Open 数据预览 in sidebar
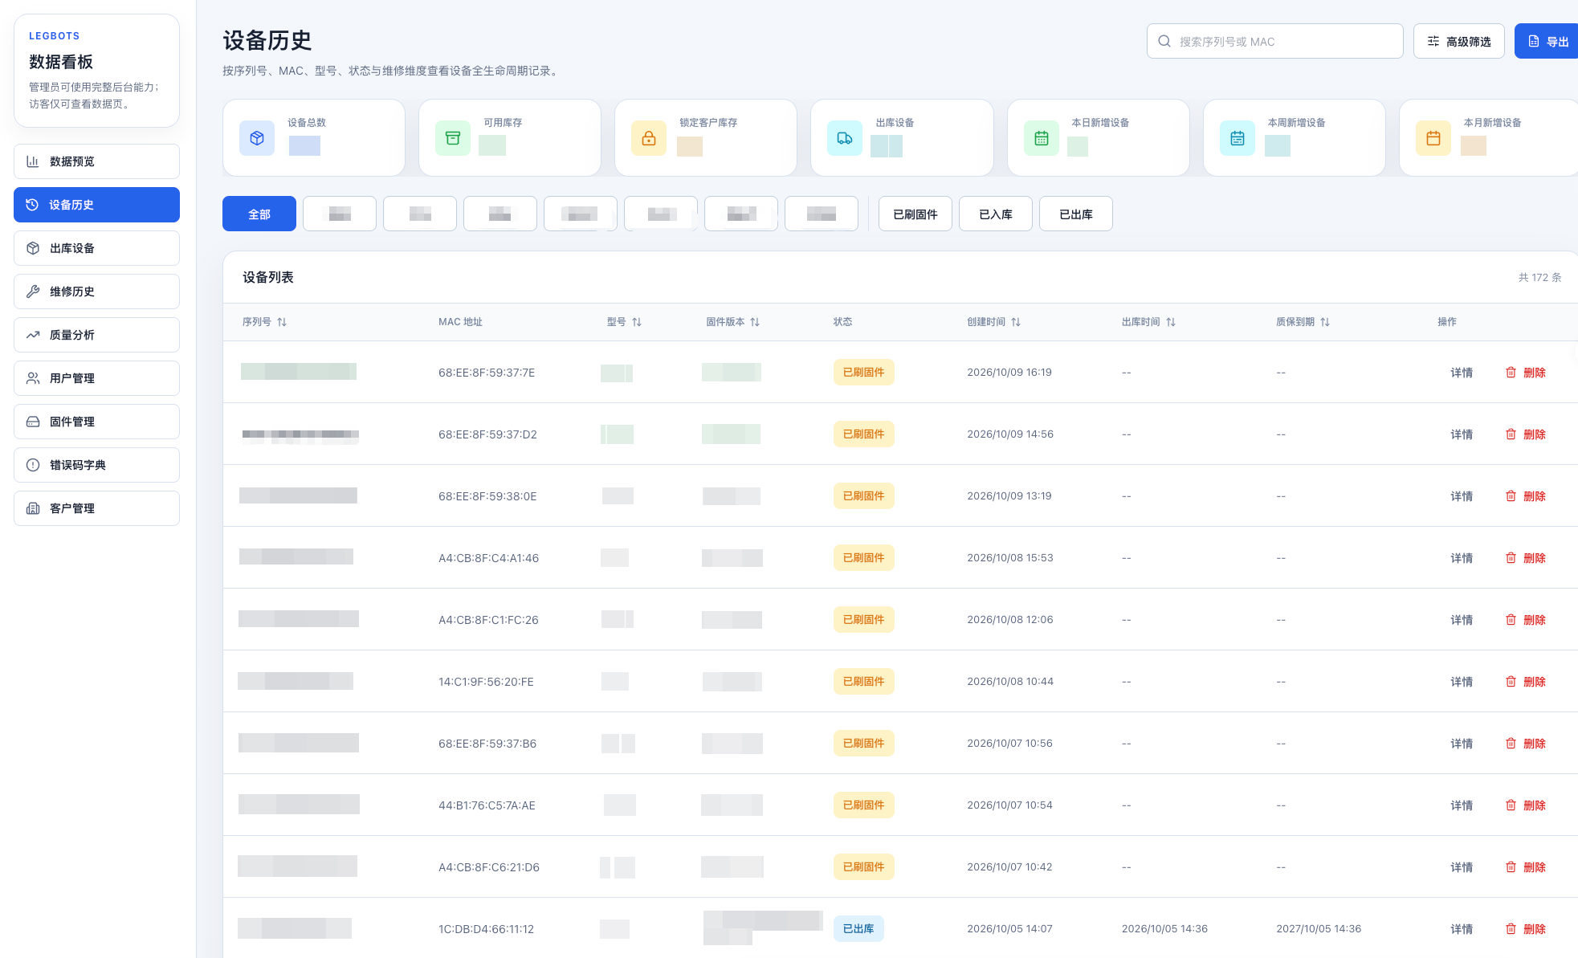The width and height of the screenshot is (1578, 958). point(96,161)
